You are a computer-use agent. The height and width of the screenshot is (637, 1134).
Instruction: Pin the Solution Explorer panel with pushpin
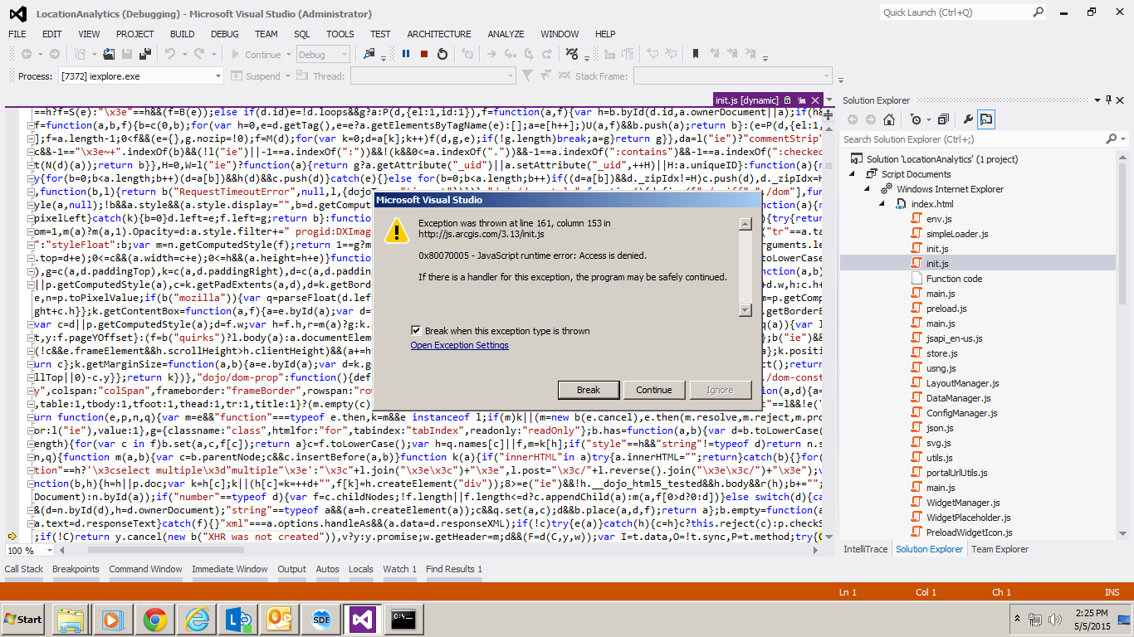pos(1108,100)
